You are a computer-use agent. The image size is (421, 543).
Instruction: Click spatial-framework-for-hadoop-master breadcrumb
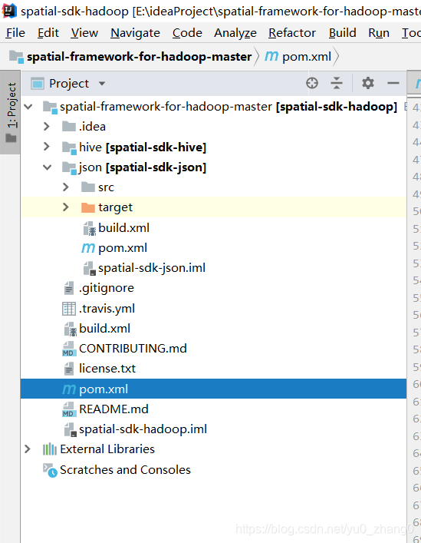pyautogui.click(x=139, y=56)
